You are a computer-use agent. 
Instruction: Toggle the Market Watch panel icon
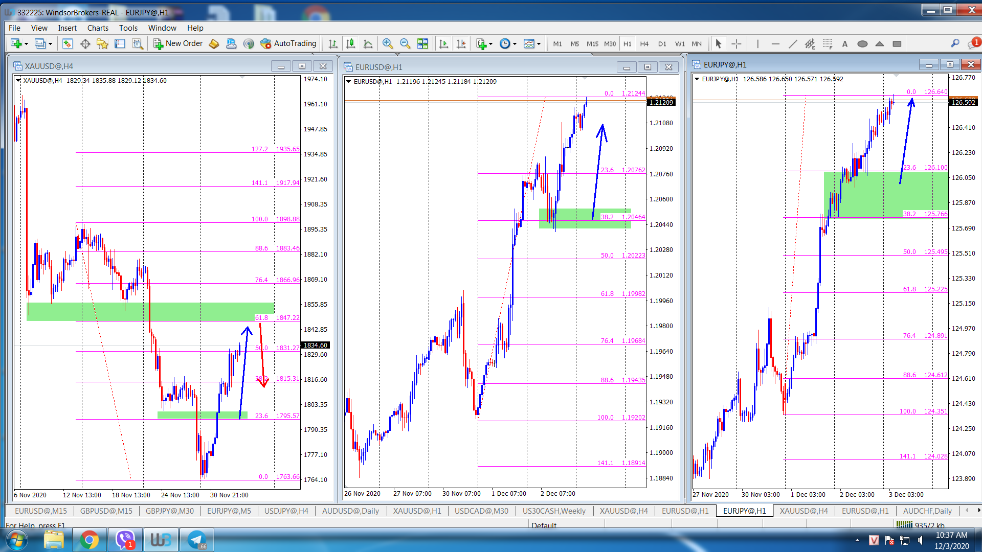pyautogui.click(x=68, y=44)
